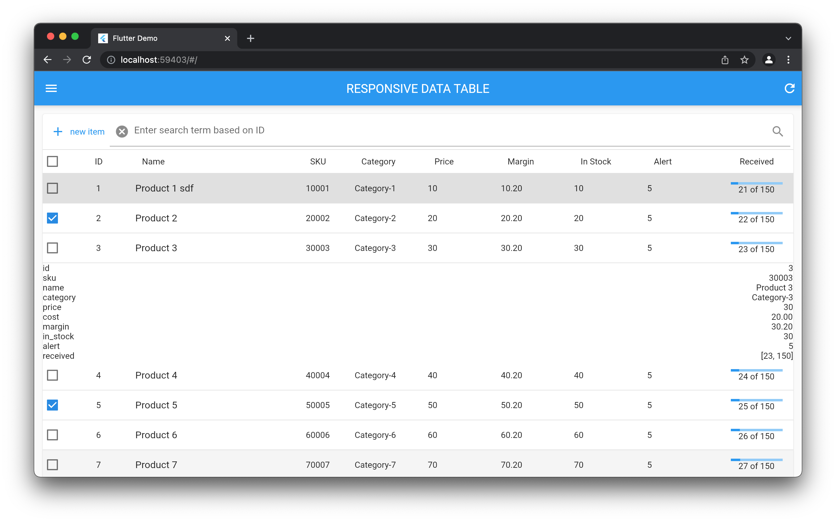Toggle the select-all header checkbox
The width and height of the screenshot is (836, 522).
[52, 161]
